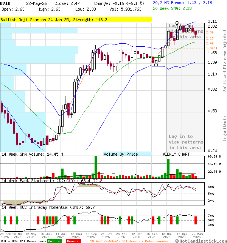This screenshot has width=227, height=243.
Task: Click the tallest green volume bar in September
Action: point(96,167)
